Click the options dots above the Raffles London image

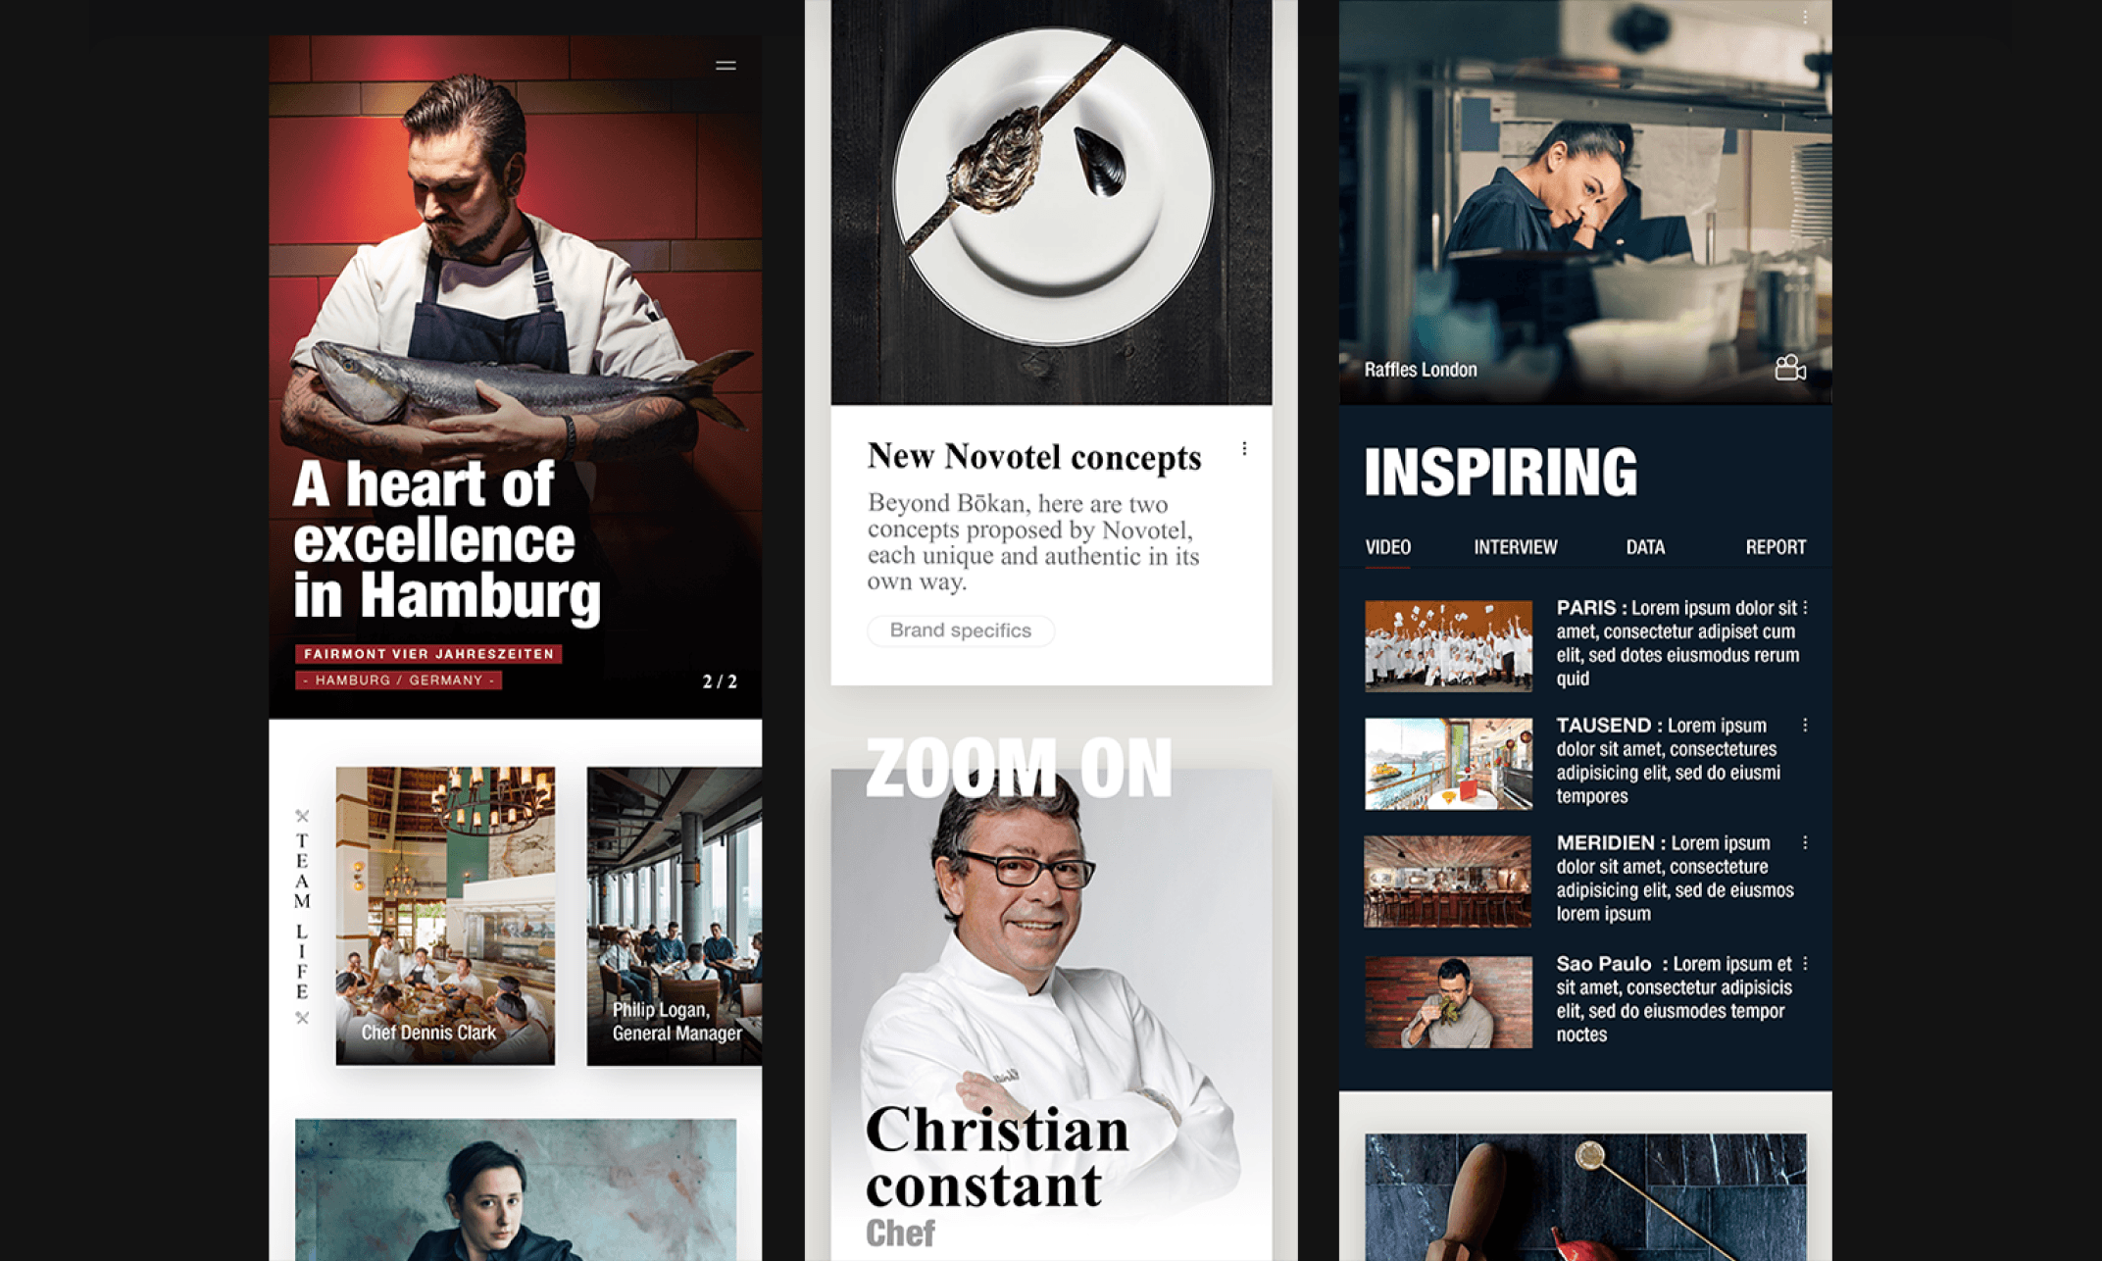1805,17
